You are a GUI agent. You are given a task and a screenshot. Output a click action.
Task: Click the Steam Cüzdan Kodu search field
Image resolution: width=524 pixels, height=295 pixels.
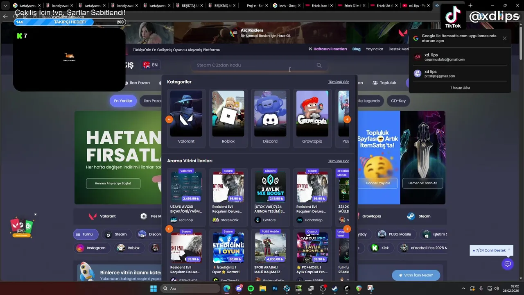(259, 65)
